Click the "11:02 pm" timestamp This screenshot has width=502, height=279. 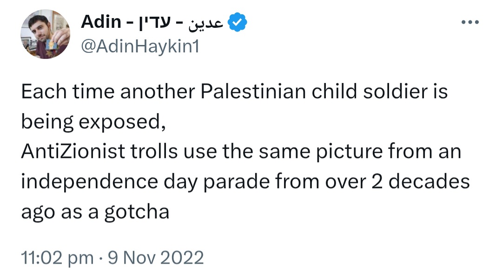click(x=57, y=258)
